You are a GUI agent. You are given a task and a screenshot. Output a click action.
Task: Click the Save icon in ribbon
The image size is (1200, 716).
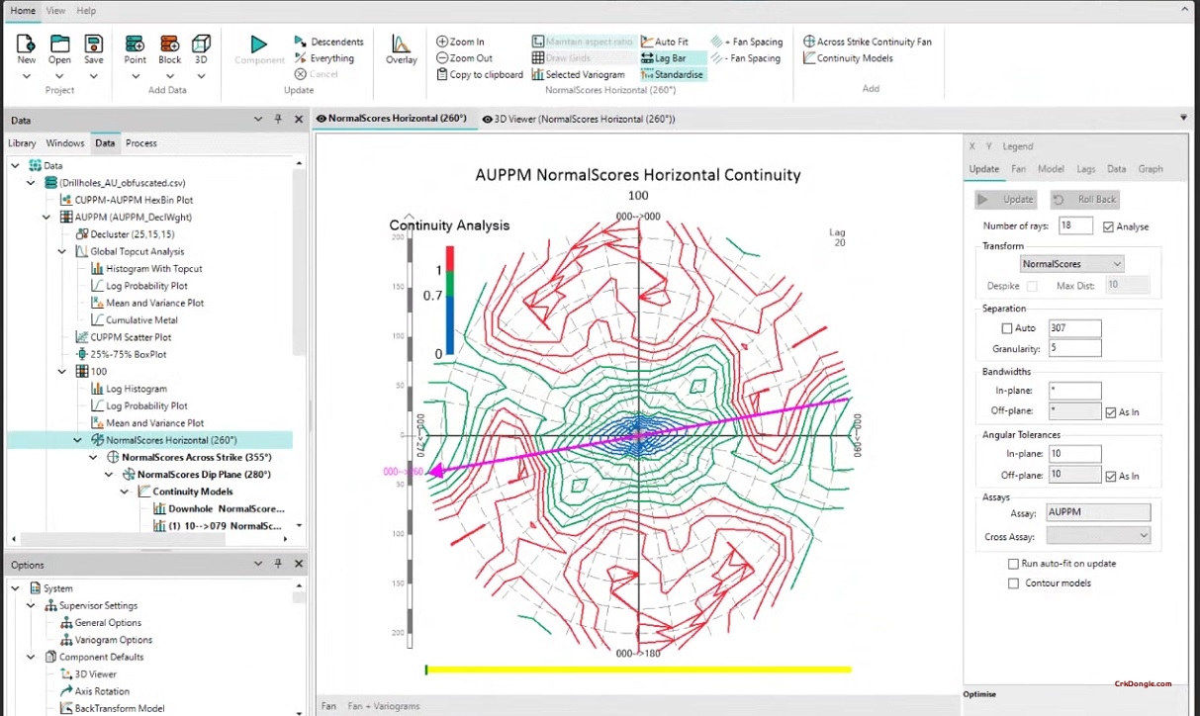pos(93,45)
